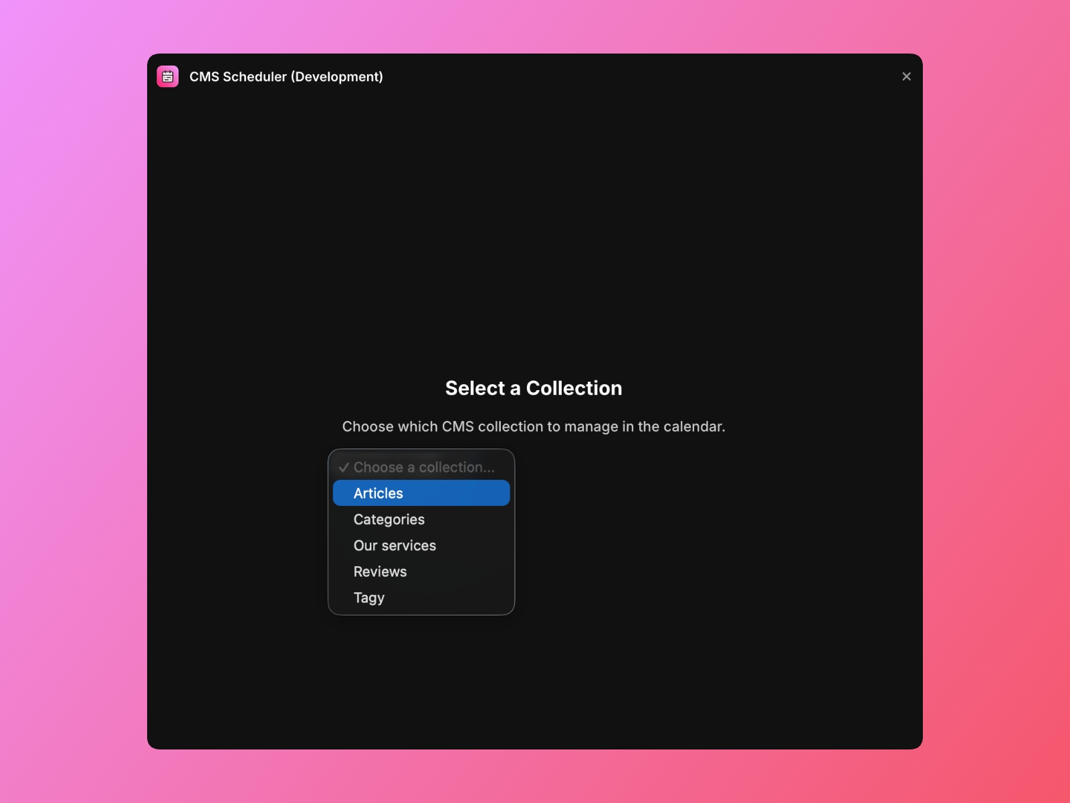Click the "Select a Collection" heading

click(533, 388)
